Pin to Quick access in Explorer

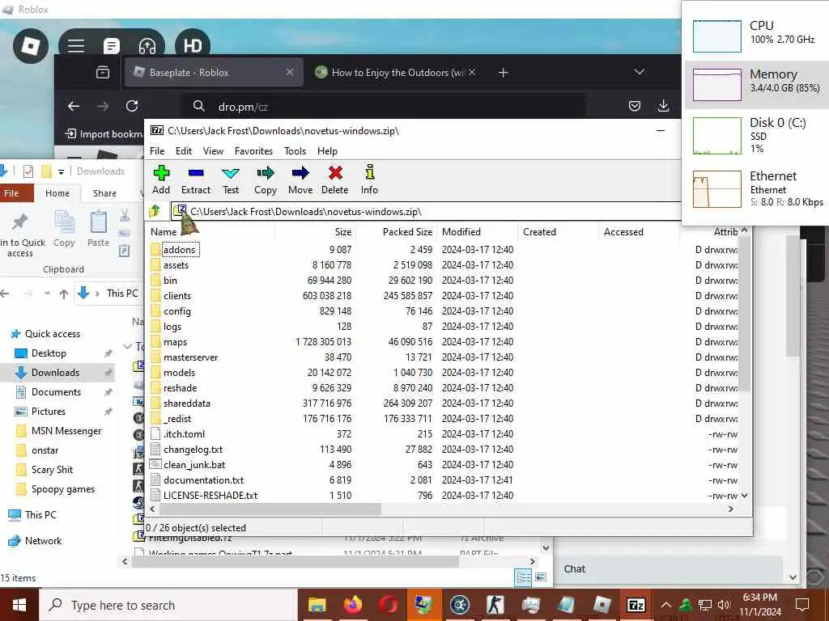click(x=21, y=235)
